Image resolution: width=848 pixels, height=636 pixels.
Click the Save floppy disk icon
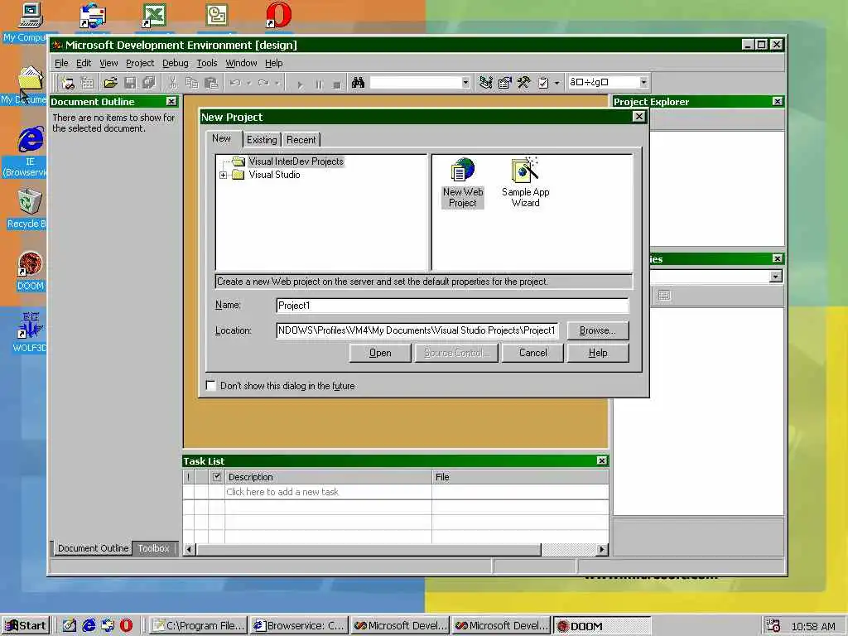coord(130,83)
